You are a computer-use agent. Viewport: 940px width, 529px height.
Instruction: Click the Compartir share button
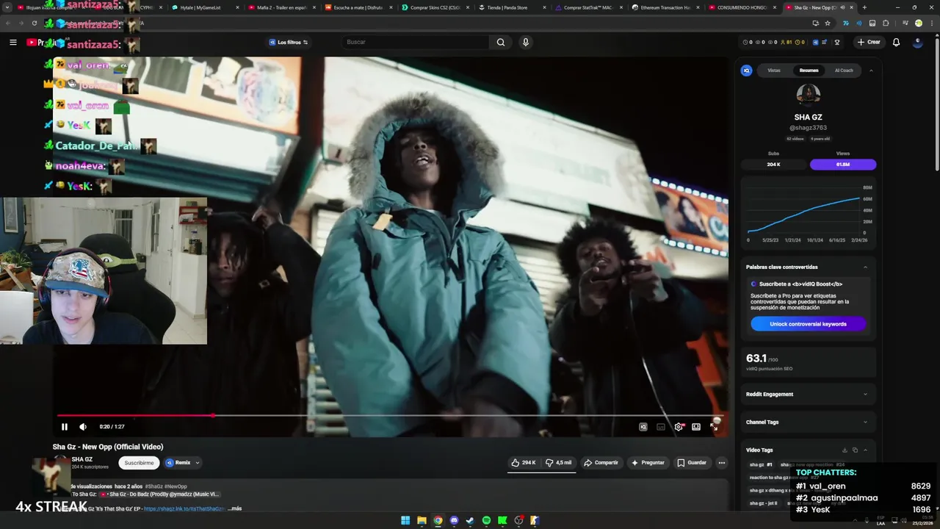pos(601,463)
